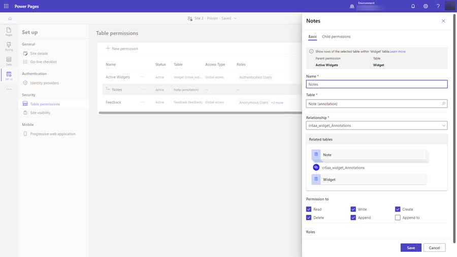Select Site visibility in Security section
Image resolution: width=457 pixels, height=257 pixels.
[x=40, y=113]
